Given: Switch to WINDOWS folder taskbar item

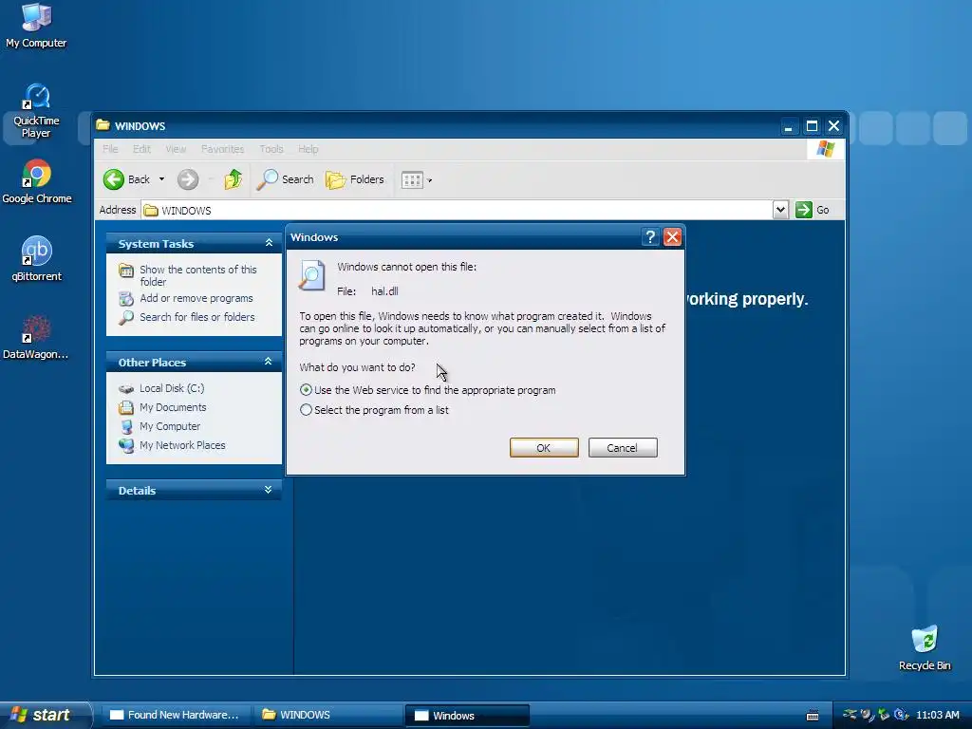Looking at the screenshot, I should [x=327, y=715].
